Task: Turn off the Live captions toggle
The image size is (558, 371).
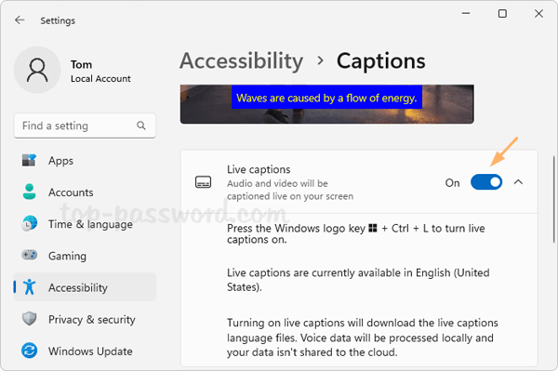Action: pyautogui.click(x=486, y=182)
